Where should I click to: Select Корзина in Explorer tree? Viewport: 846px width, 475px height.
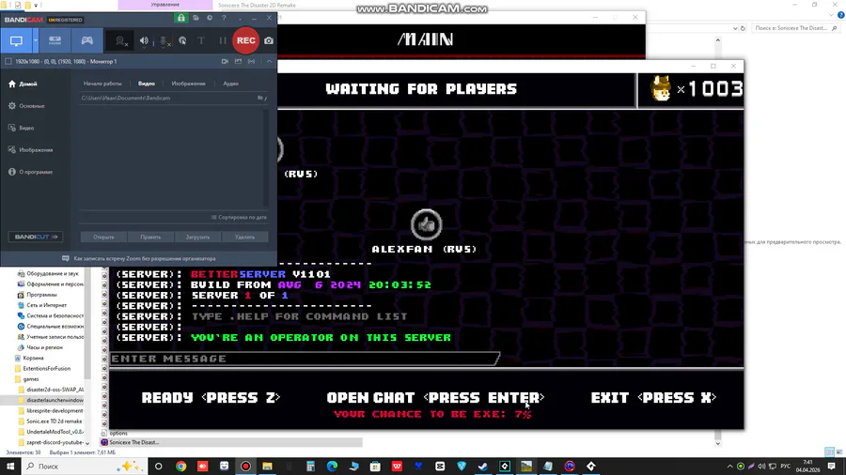[x=33, y=359]
